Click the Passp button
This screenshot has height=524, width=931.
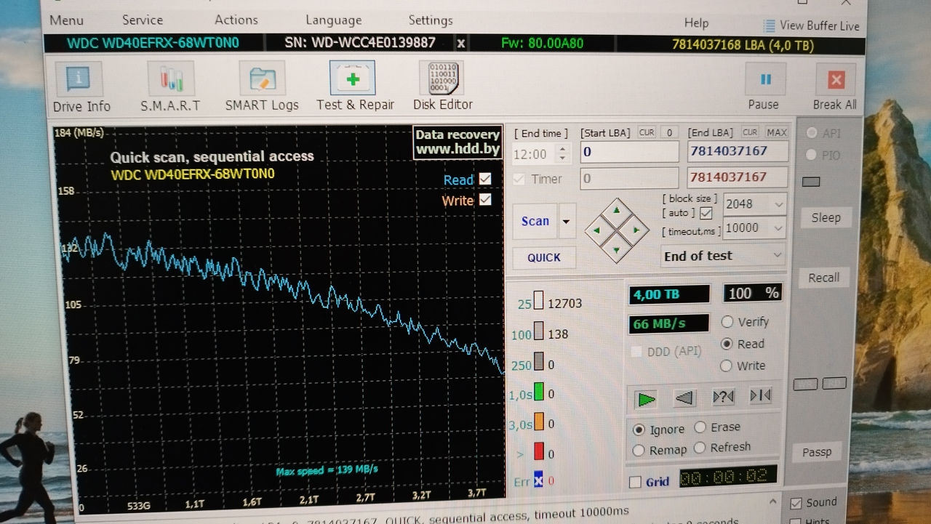tap(817, 452)
